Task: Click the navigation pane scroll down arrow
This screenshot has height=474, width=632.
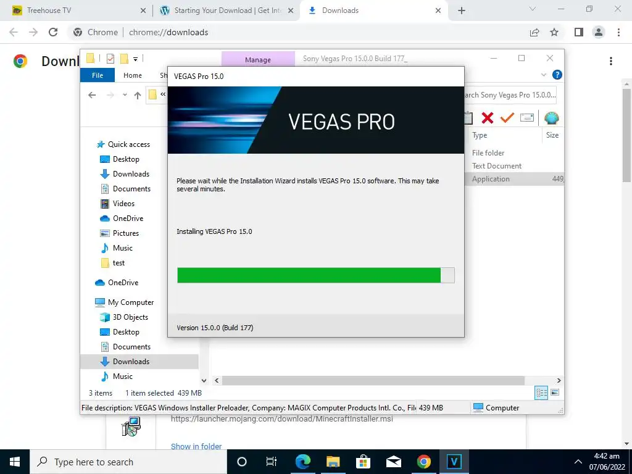Action: coord(204,380)
